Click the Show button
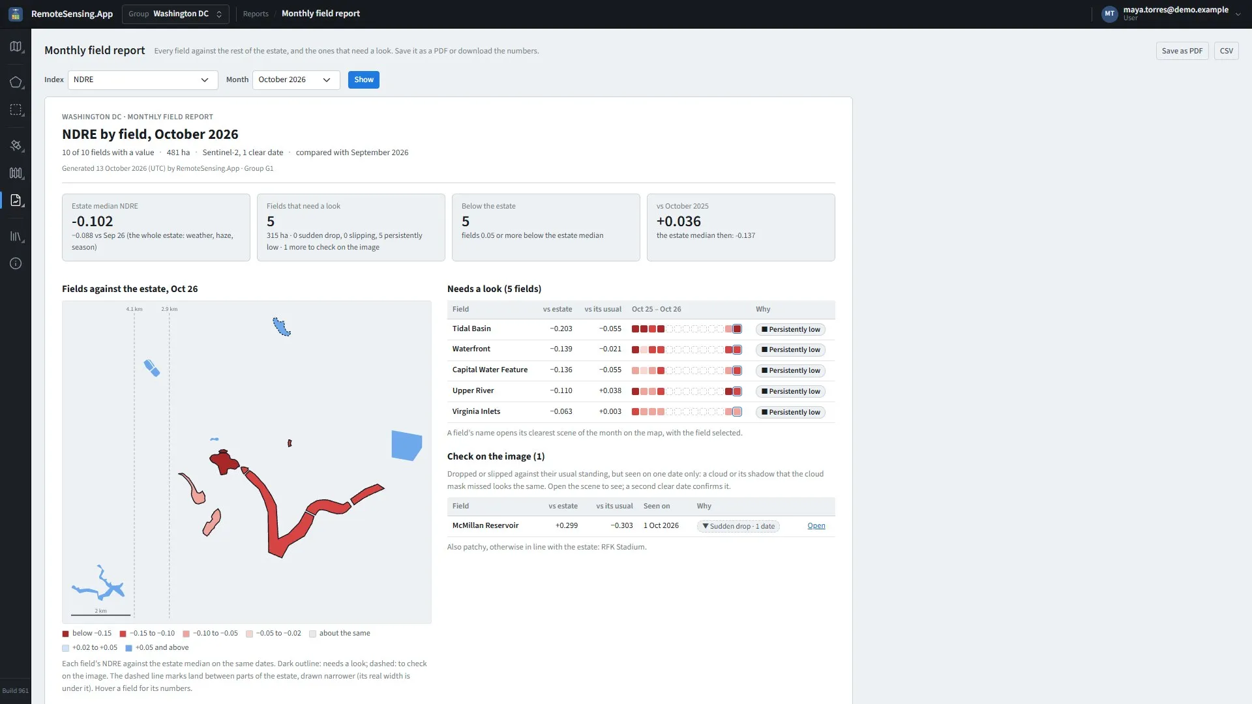1252x704 pixels. pyautogui.click(x=364, y=80)
